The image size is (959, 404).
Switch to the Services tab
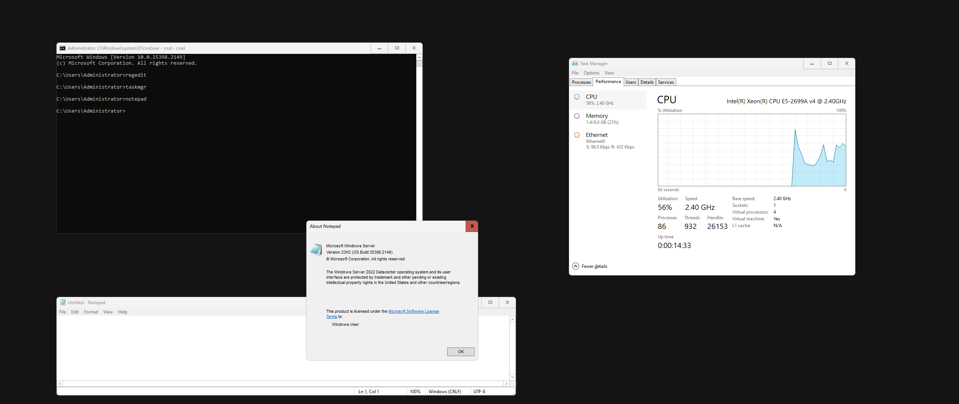coord(666,82)
